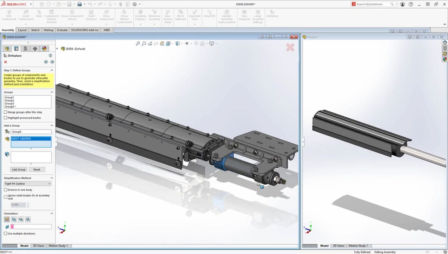Enable Enclose in one body checkbox
The image size is (448, 254).
click(5, 190)
